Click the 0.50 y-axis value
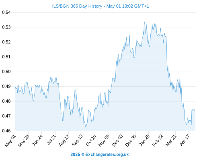Viewport: 199px width, 161px height. click(6, 72)
